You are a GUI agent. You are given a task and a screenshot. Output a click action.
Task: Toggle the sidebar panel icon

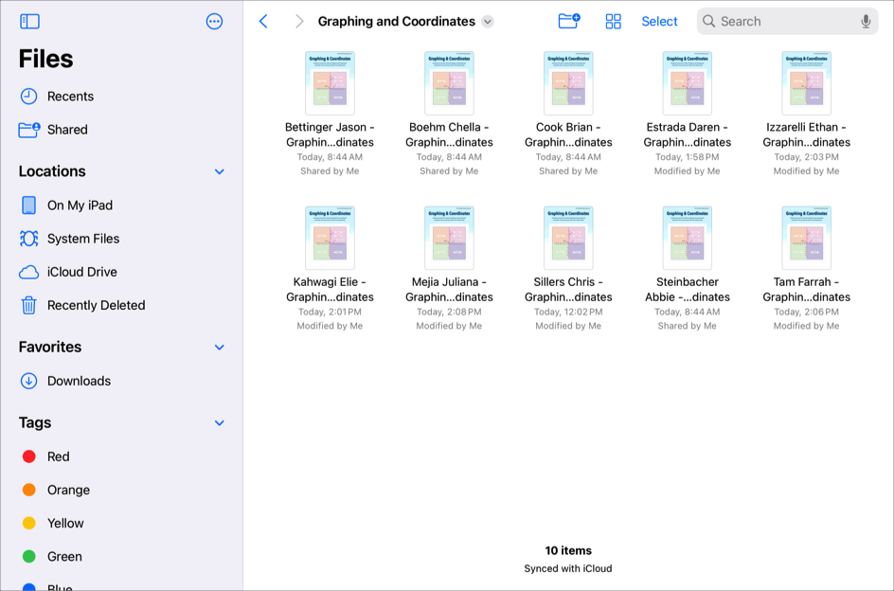pos(29,21)
